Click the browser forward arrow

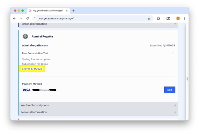[21, 18]
